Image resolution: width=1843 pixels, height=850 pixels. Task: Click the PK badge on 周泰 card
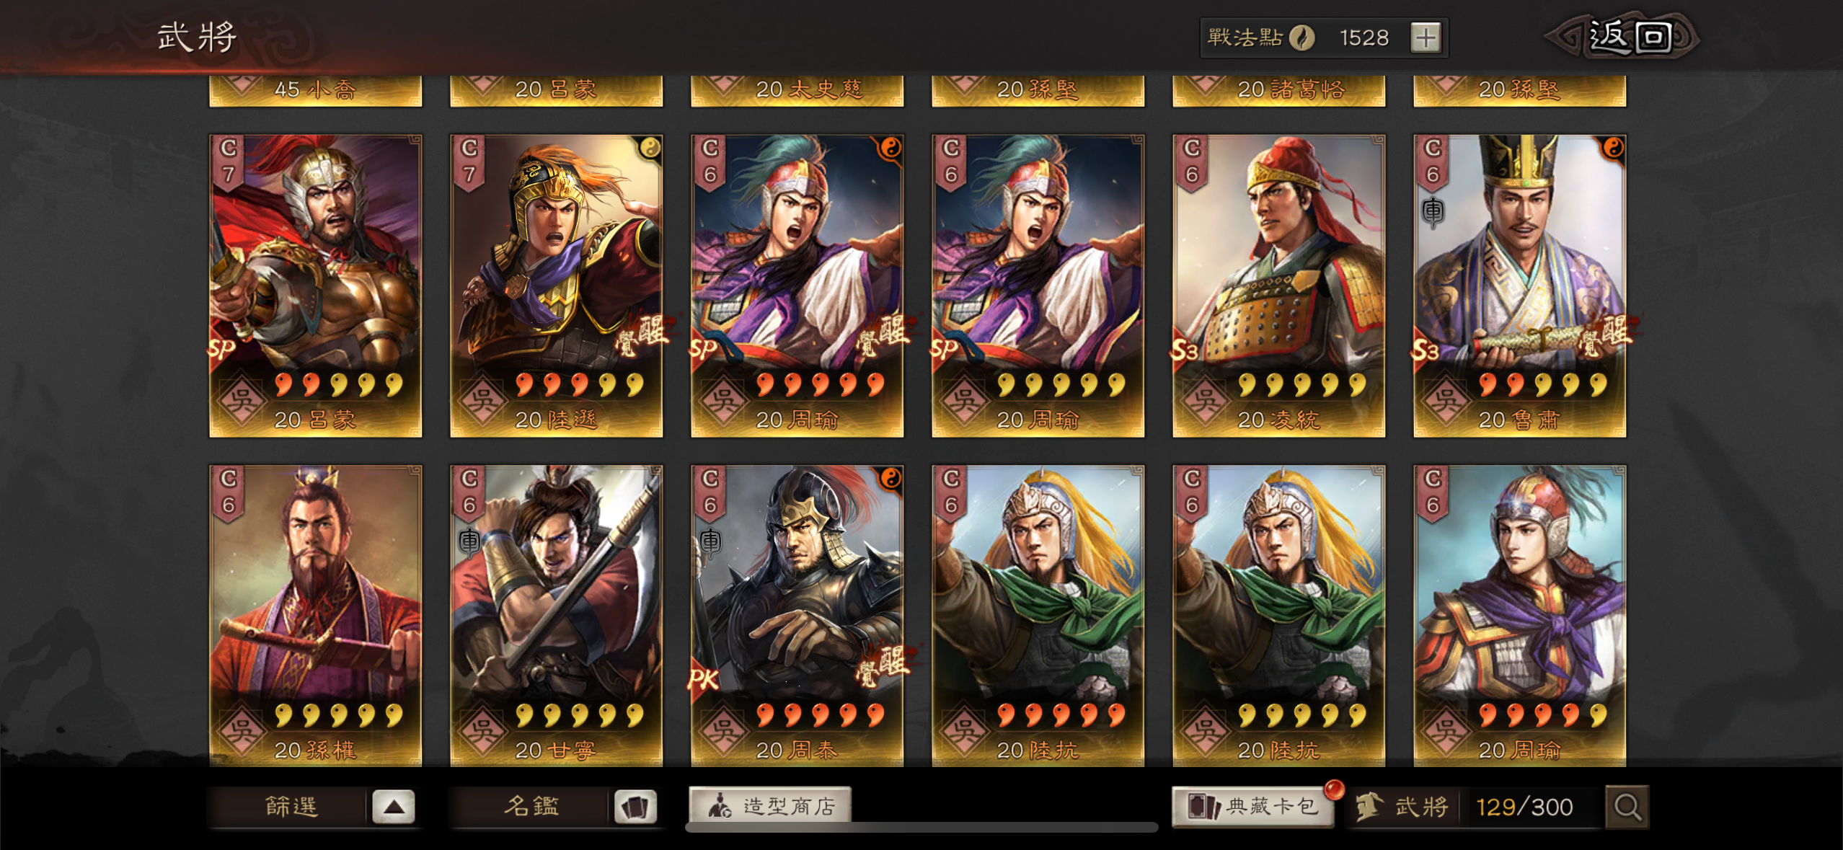[x=703, y=678]
